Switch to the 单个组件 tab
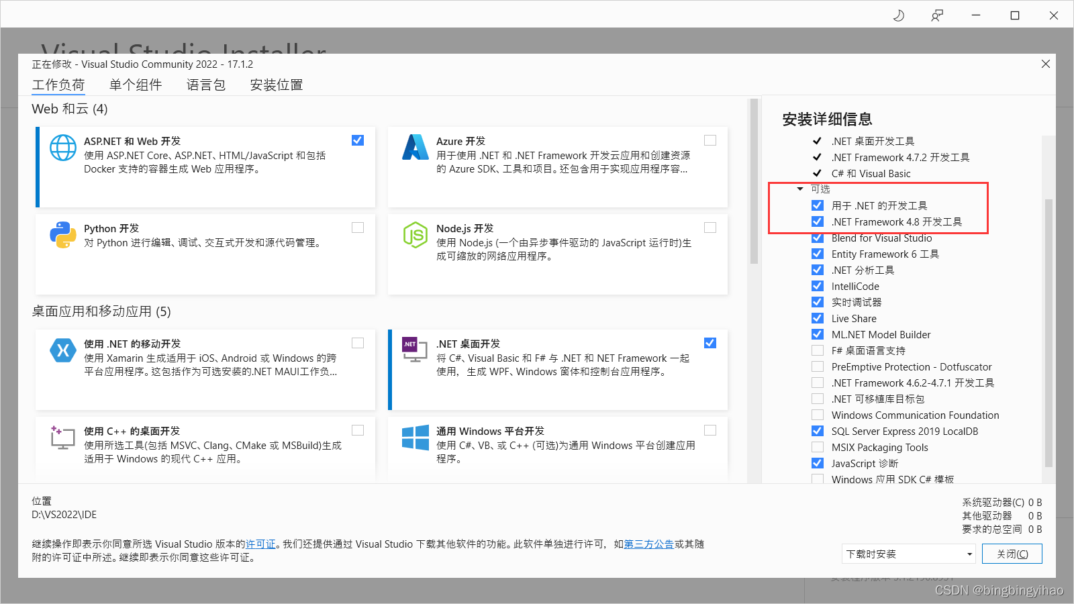Image resolution: width=1074 pixels, height=604 pixels. tap(136, 85)
